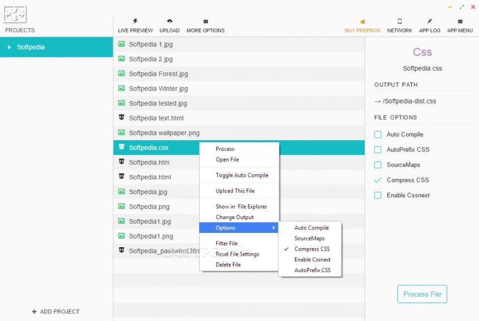Screen dimensions: 479x321
Task: Click shield icon beside Softpedia_password file
Action: 122,250
